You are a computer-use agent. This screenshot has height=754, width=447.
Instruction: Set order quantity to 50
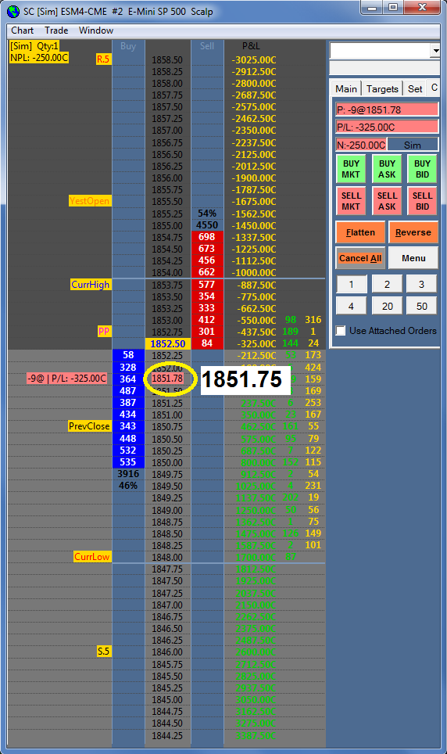[x=421, y=306]
